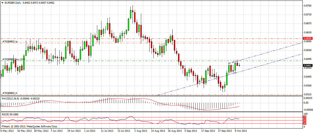Screen dimensions: 313x133
Task: Click the 0.8630 price scale value
Action: pos(307,33)
